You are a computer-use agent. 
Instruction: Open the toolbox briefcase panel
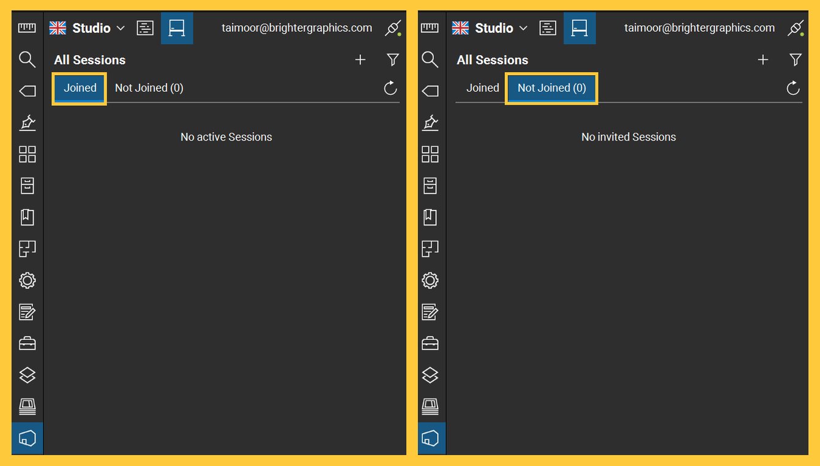(27, 343)
